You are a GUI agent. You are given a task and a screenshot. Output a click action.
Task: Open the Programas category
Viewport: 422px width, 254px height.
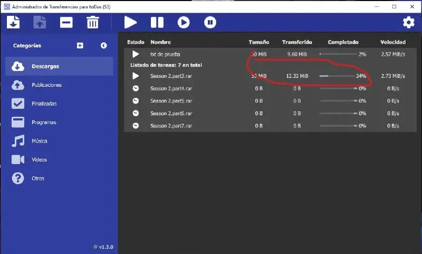click(59, 123)
